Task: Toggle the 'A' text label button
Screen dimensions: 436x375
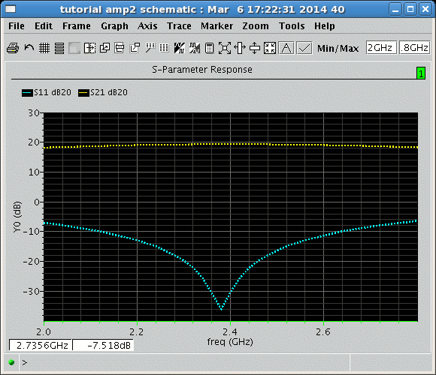Action: (286, 48)
